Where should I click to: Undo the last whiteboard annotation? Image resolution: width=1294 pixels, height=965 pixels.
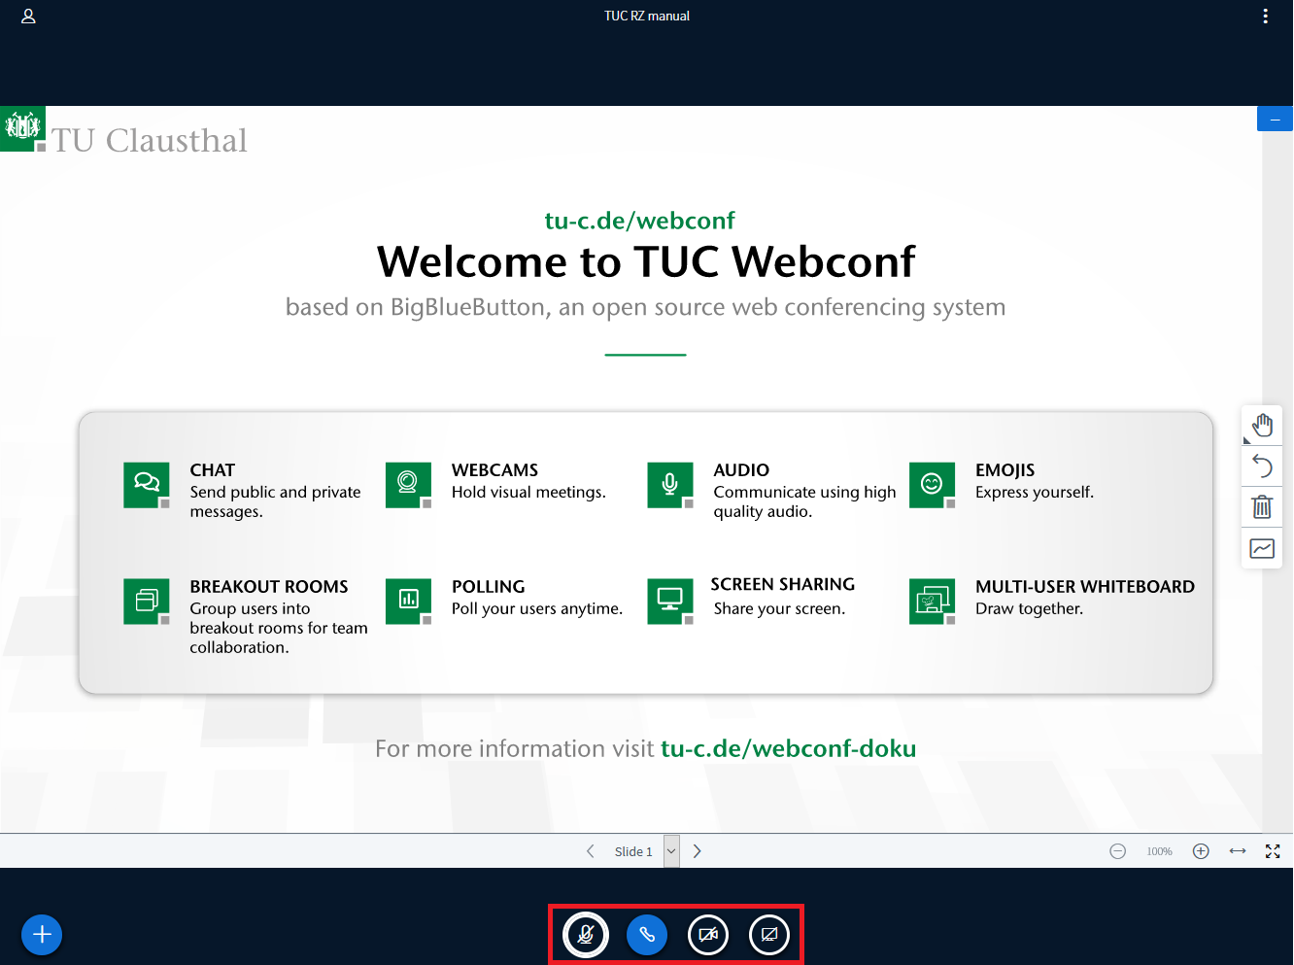click(1262, 466)
